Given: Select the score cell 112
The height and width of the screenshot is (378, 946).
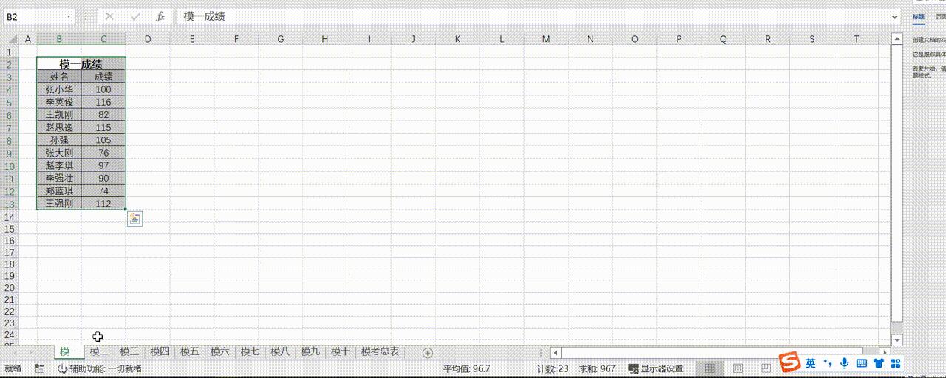Looking at the screenshot, I should coord(103,203).
